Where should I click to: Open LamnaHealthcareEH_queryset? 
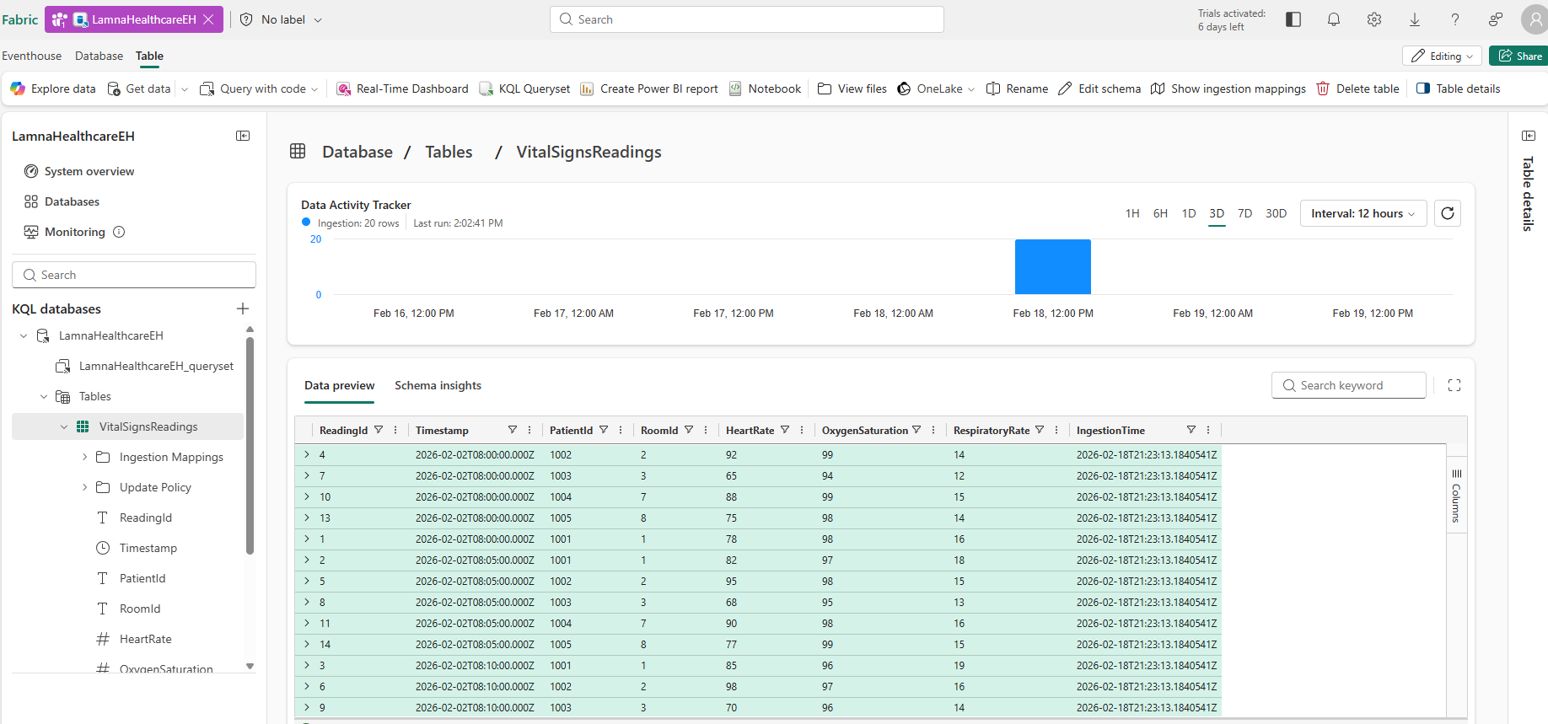coord(145,366)
